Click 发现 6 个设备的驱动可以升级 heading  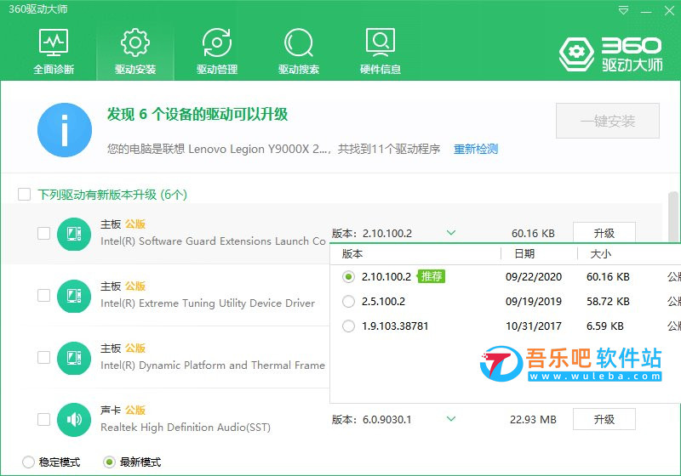[197, 115]
